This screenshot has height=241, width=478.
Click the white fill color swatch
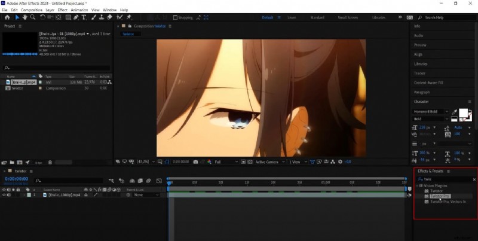click(x=464, y=113)
